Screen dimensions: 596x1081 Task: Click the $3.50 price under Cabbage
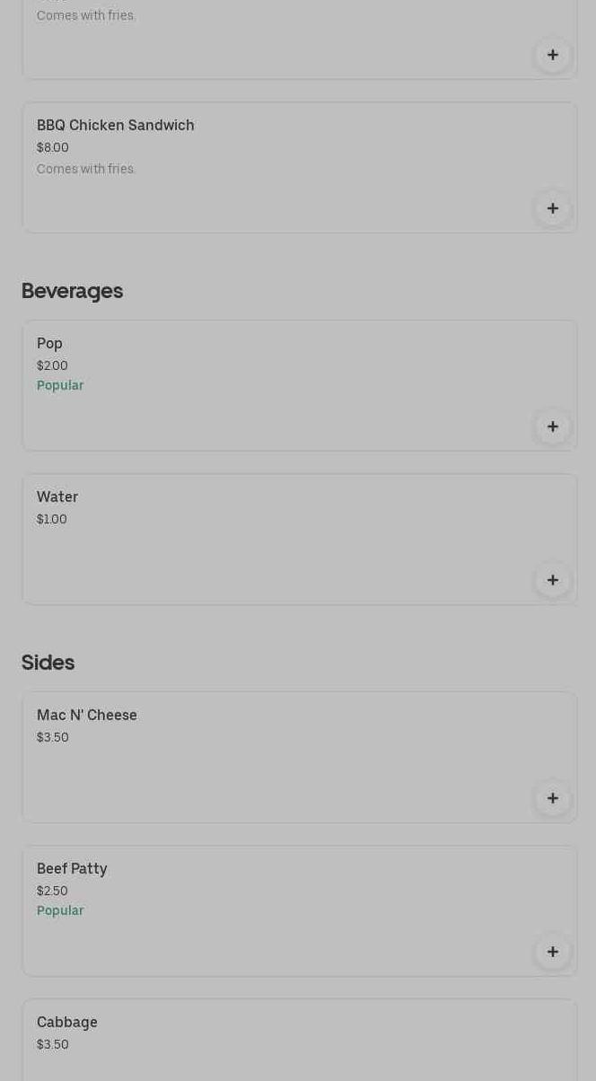pos(53,1045)
